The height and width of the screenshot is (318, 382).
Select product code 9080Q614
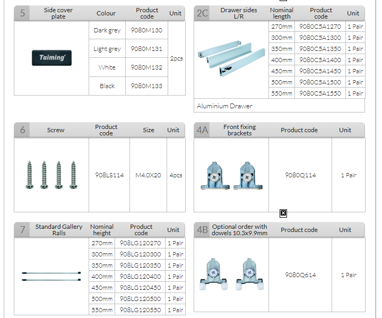(300, 275)
